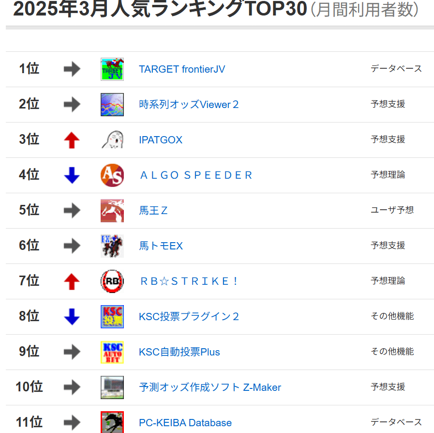Image resolution: width=434 pixels, height=433 pixels.
Task: Click the gray arrow next to 1位
Action: [72, 69]
